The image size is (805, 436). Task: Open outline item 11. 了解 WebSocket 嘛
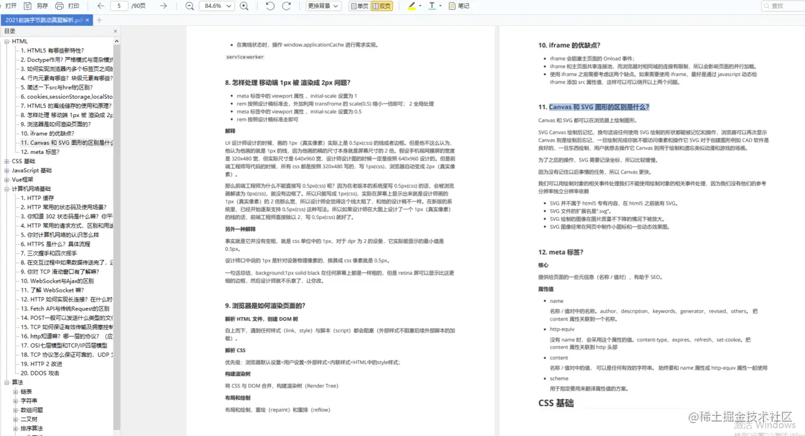click(x=52, y=290)
